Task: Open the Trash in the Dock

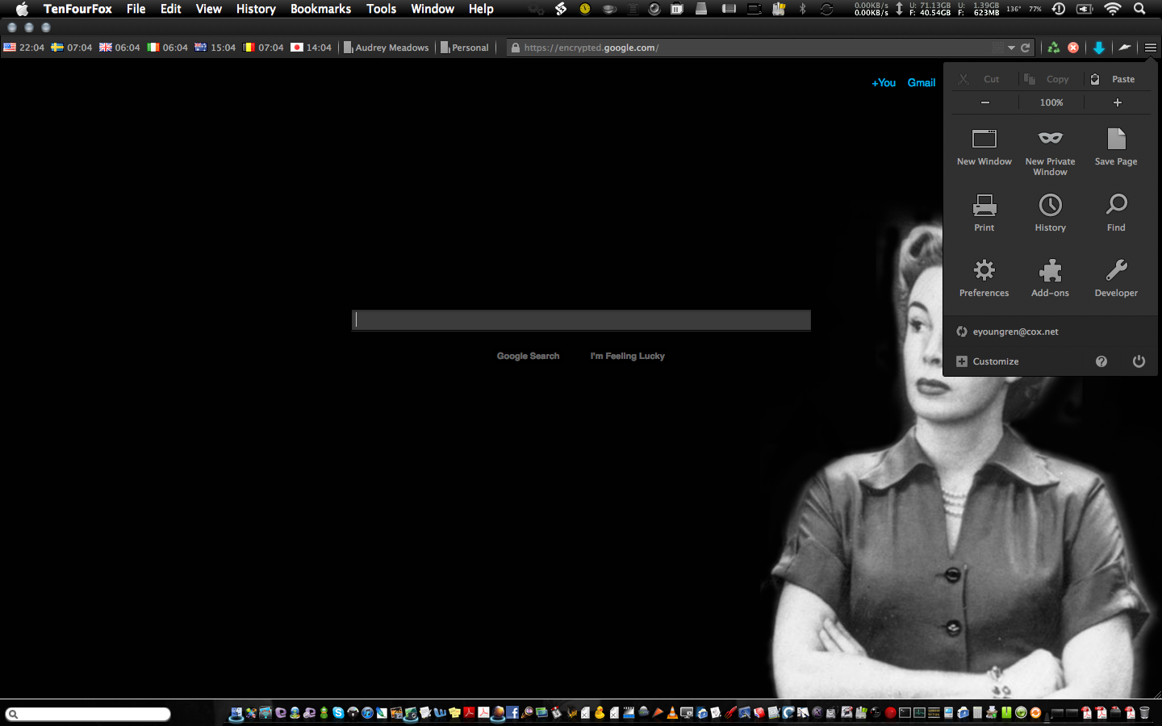Action: tap(1144, 713)
